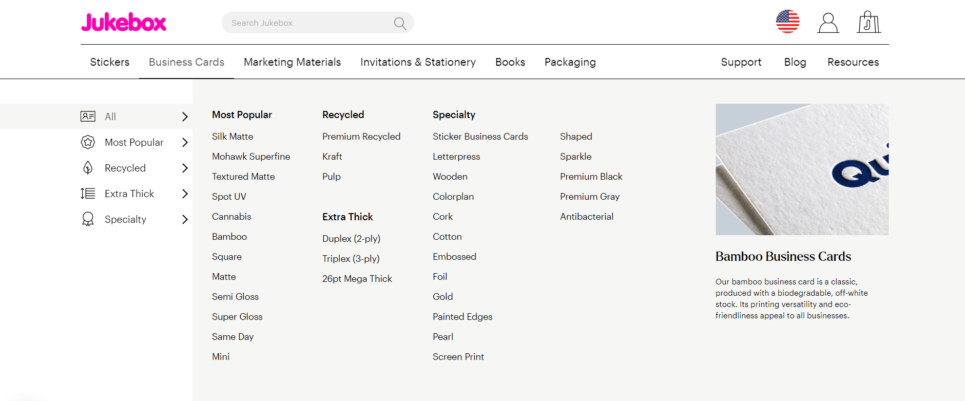Image resolution: width=965 pixels, height=401 pixels.
Task: Select Pulp cards
Action: pyautogui.click(x=332, y=177)
